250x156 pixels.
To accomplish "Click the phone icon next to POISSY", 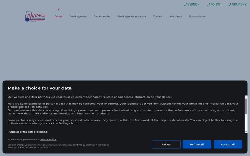I will 208,5.
